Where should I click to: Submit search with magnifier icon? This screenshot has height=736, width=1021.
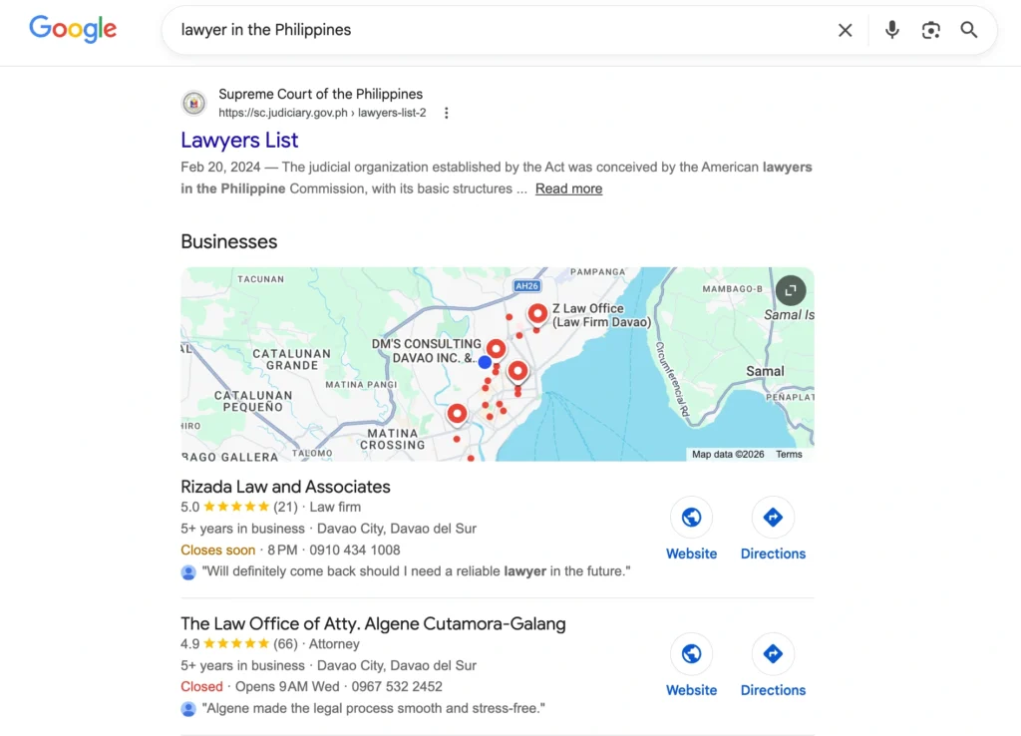(x=969, y=30)
